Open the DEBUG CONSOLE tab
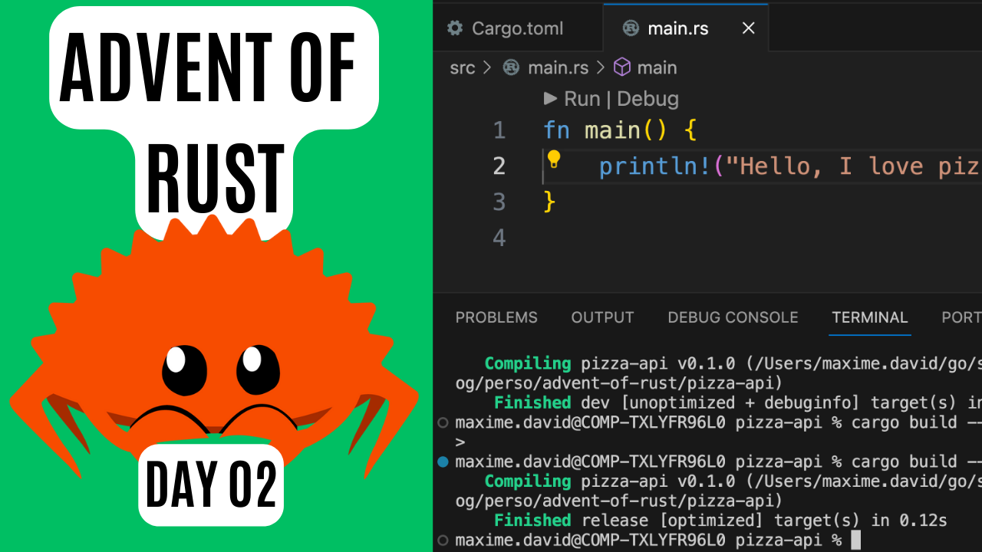This screenshot has height=552, width=982. [733, 317]
